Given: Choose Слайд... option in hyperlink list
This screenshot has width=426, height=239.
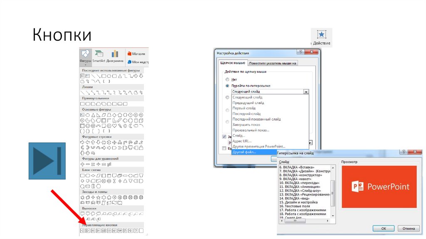Looking at the screenshot, I should pyautogui.click(x=270, y=135).
